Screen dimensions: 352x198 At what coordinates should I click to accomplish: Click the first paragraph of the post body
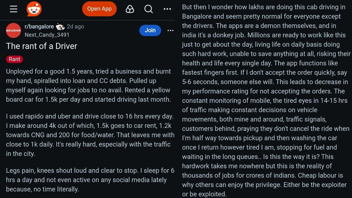pos(88,85)
